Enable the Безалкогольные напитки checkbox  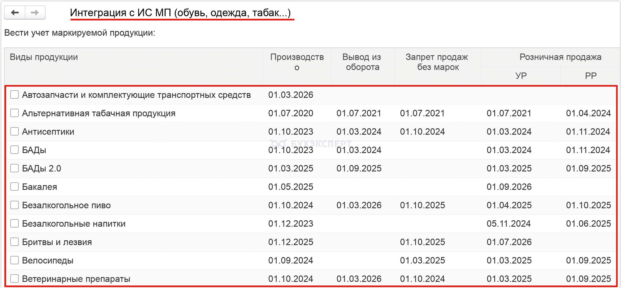pyautogui.click(x=14, y=223)
